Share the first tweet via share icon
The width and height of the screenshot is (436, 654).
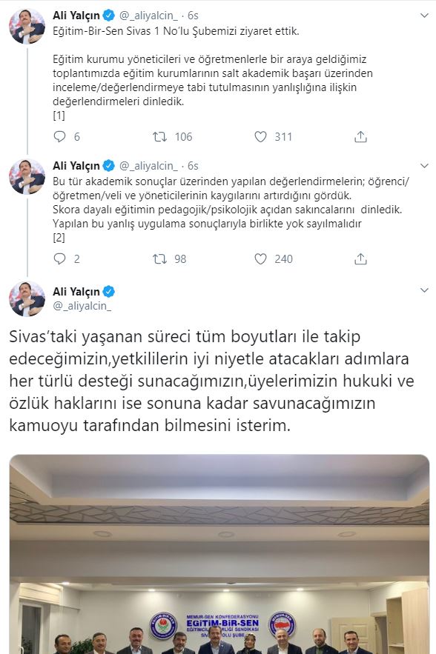[360, 136]
